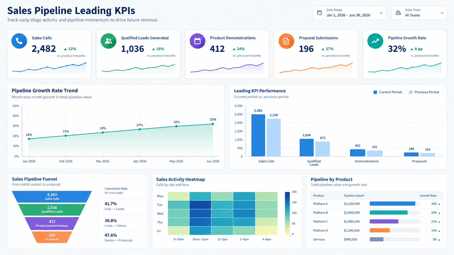Screen dimensions: 454x255
Task: Select the Jun 2026 32% data point
Action: 213,124
